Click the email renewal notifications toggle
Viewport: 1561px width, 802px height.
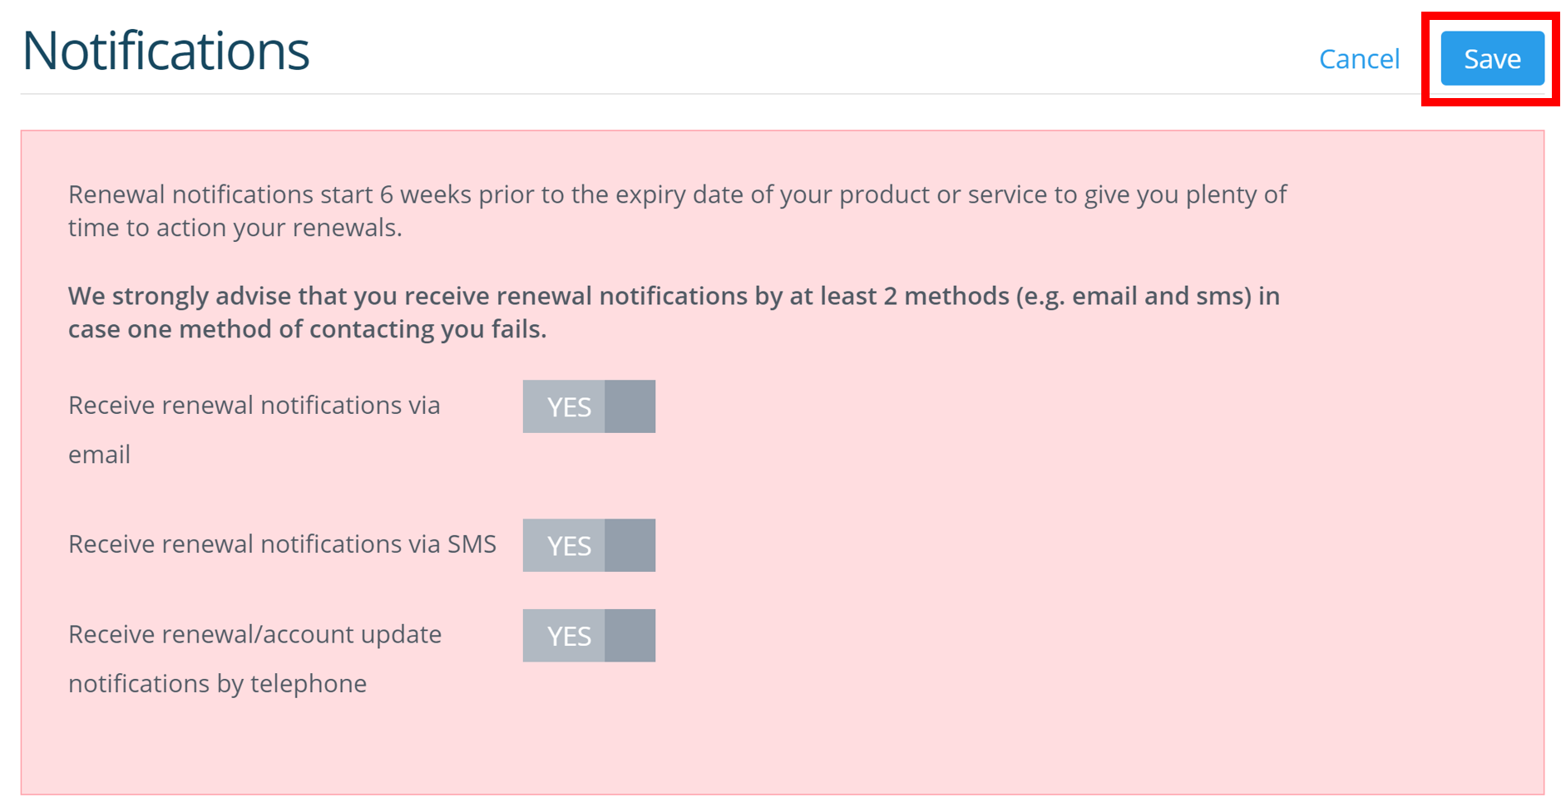point(588,406)
